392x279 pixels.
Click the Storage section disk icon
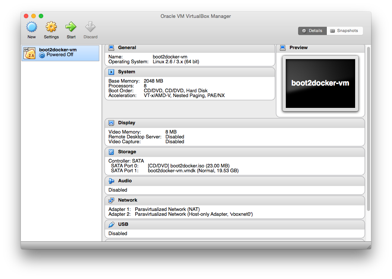point(111,152)
